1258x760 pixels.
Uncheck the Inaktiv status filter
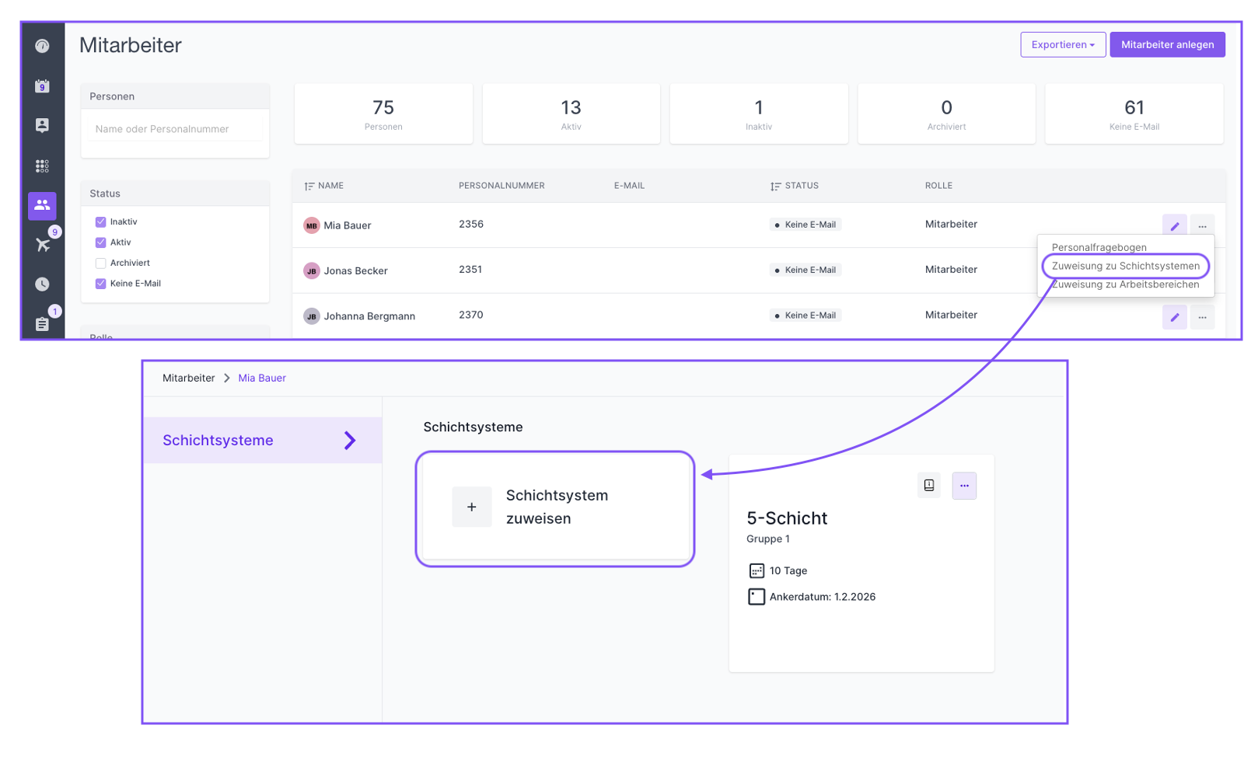pos(100,222)
